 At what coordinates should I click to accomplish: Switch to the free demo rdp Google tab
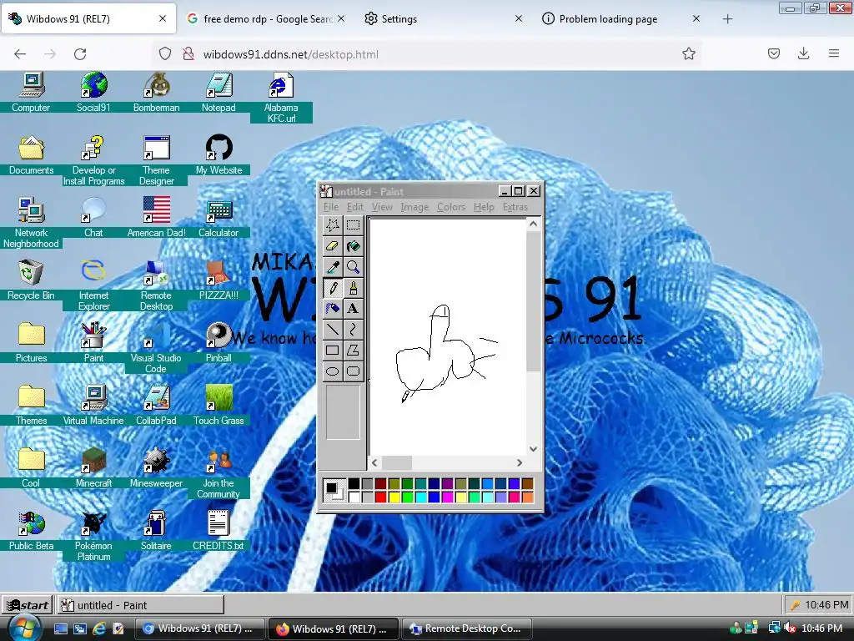coord(266,19)
